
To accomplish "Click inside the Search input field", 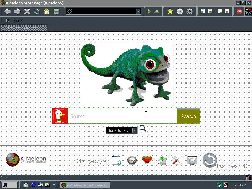I will [x=123, y=116].
